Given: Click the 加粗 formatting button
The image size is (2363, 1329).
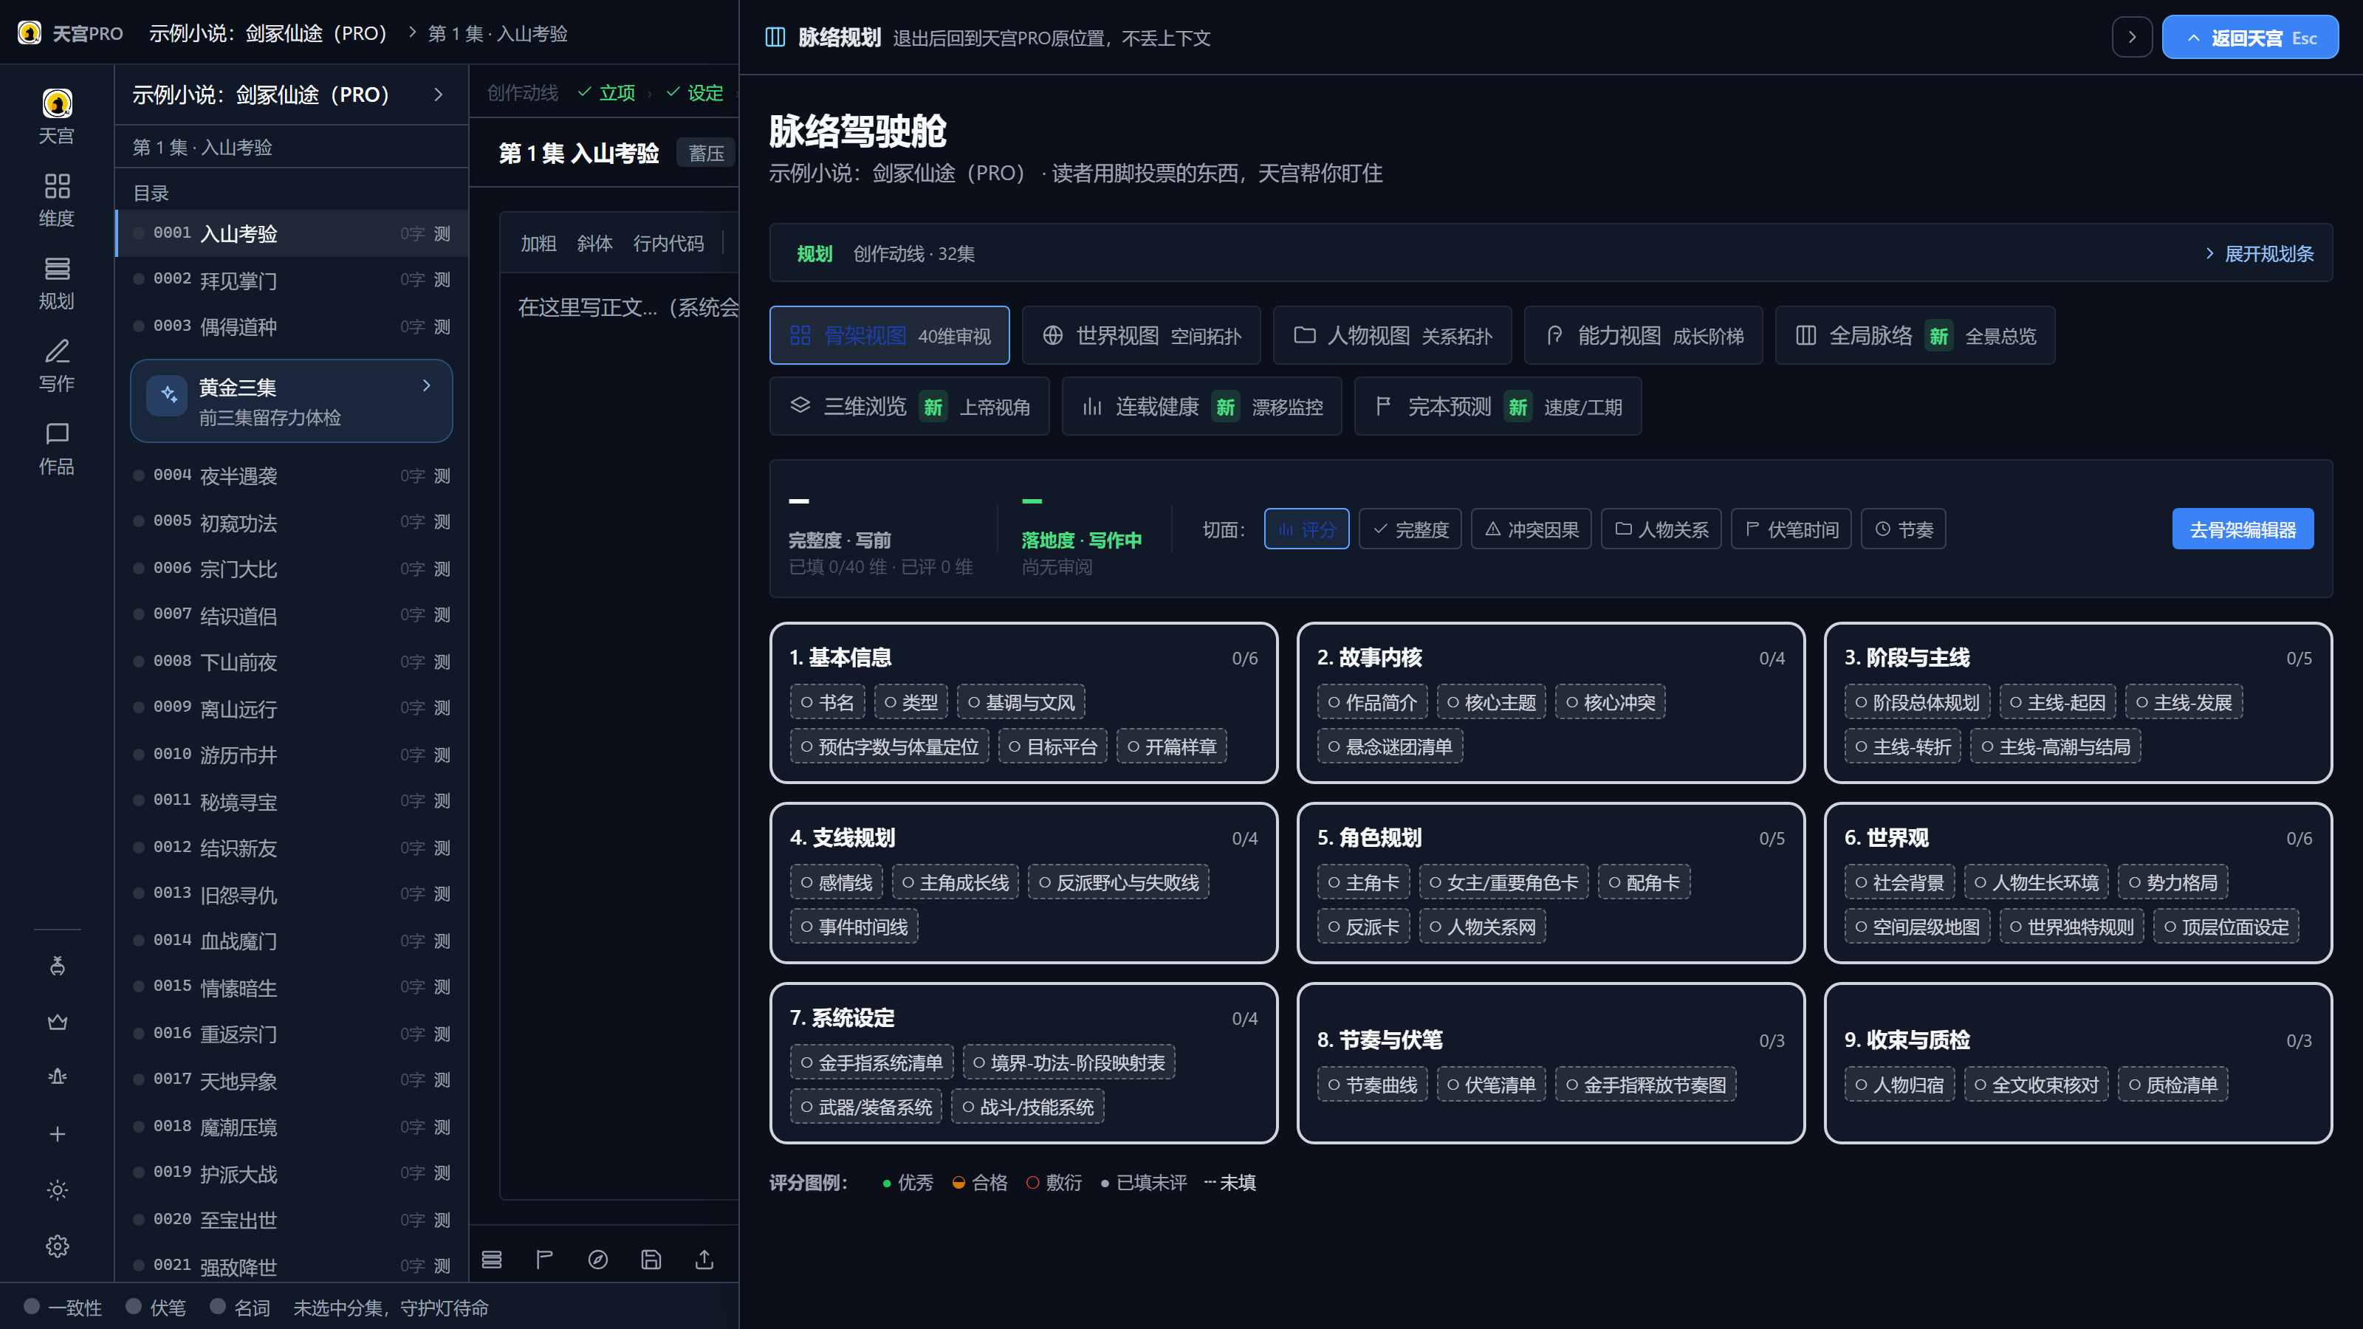Looking at the screenshot, I should coord(538,243).
